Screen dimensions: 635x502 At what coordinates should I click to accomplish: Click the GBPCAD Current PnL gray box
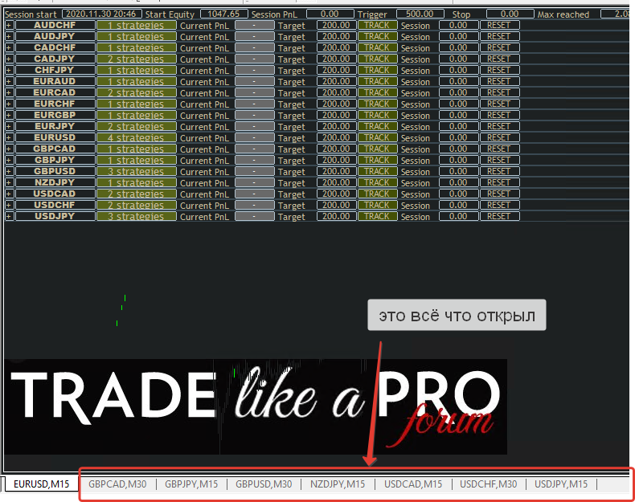coord(254,149)
